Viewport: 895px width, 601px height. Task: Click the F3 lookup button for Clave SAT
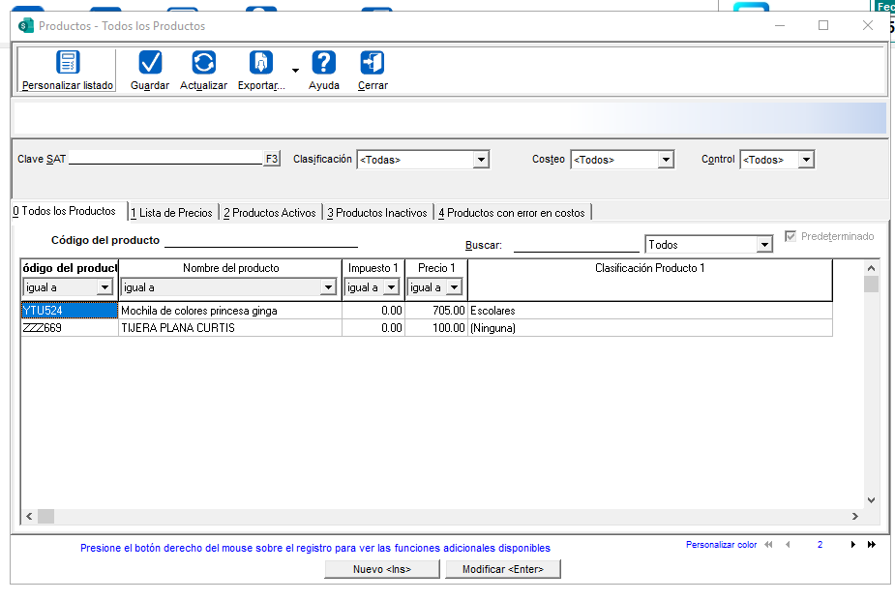click(272, 159)
